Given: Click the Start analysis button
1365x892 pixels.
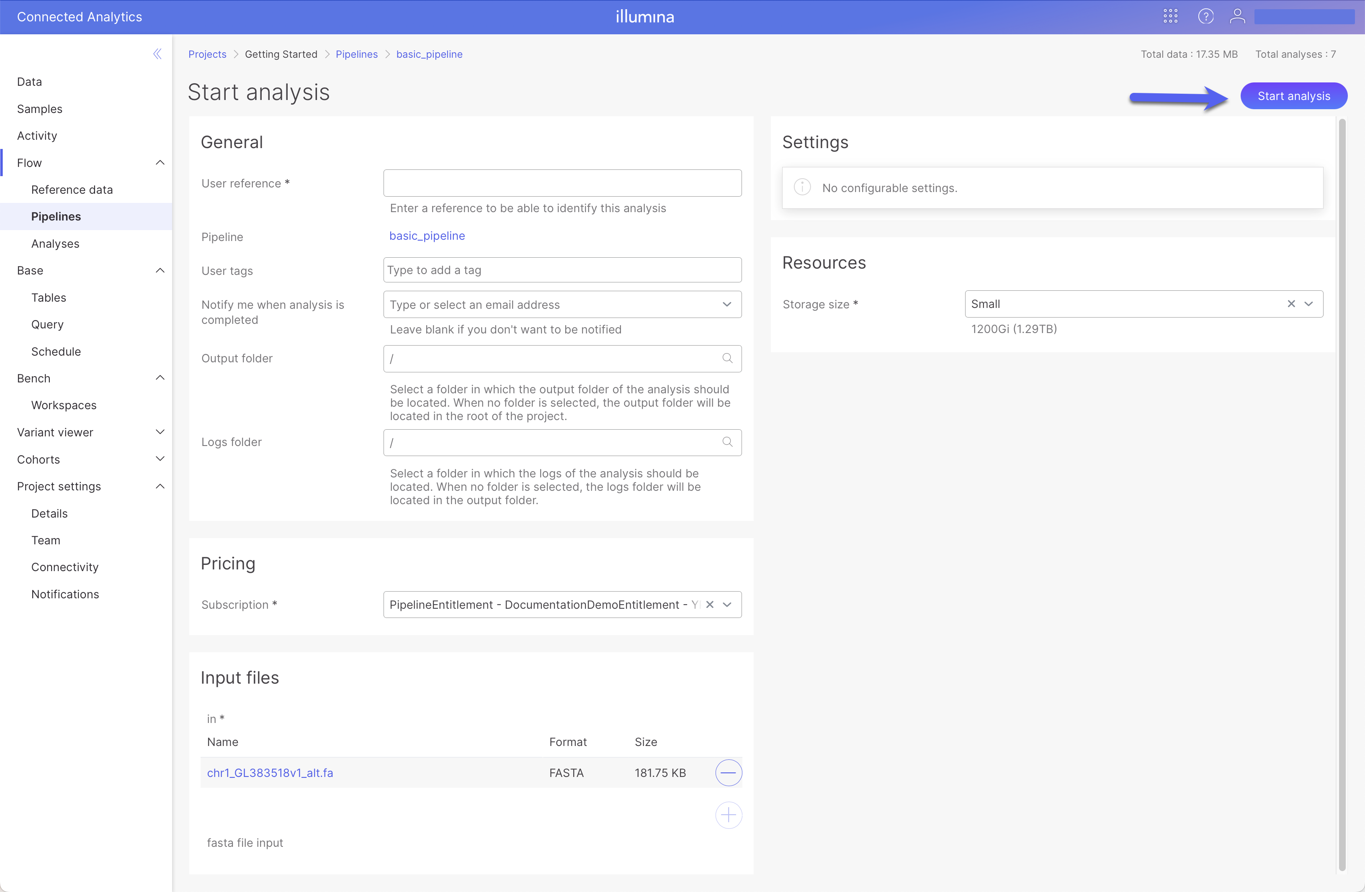Looking at the screenshot, I should pyautogui.click(x=1293, y=96).
